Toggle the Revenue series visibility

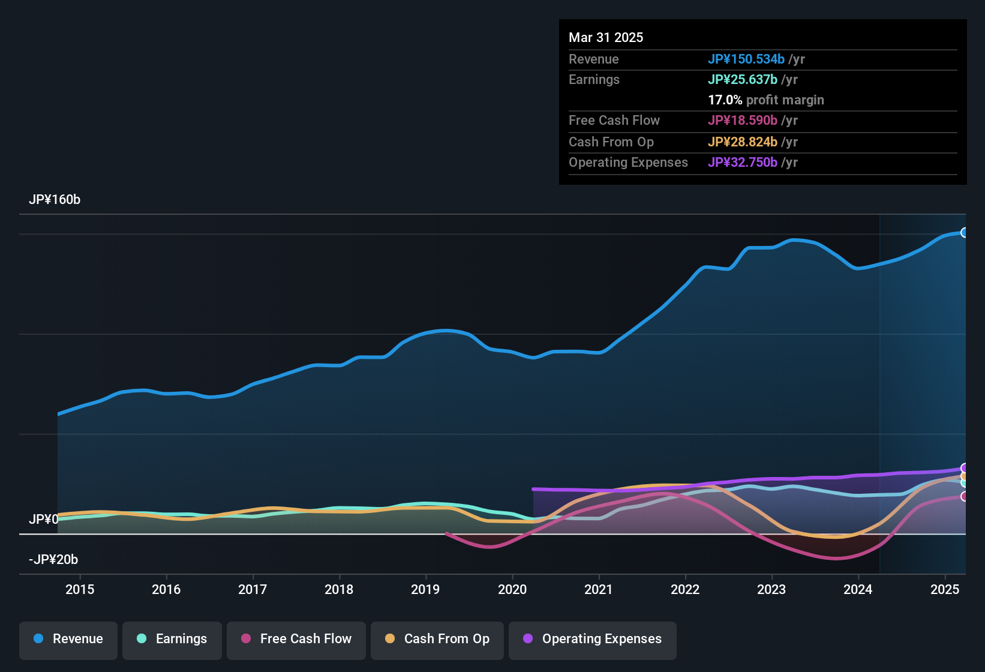(x=68, y=640)
